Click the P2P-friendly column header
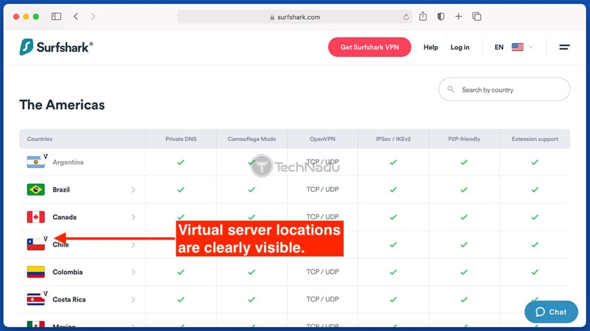The height and width of the screenshot is (331, 590). (464, 139)
